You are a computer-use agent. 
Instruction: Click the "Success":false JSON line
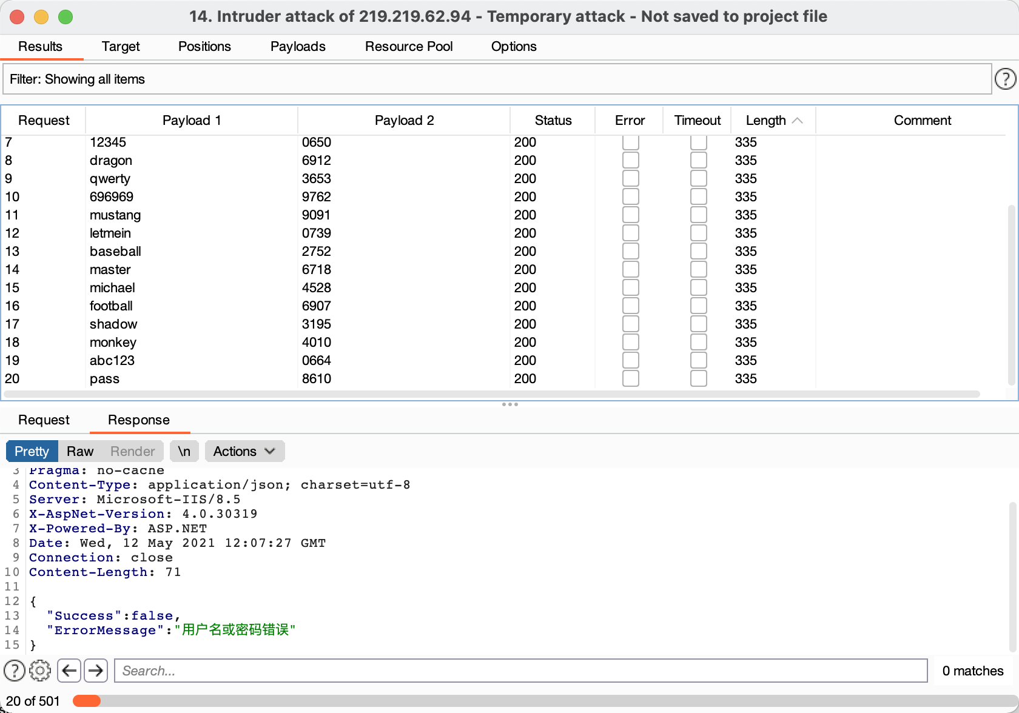coord(113,616)
